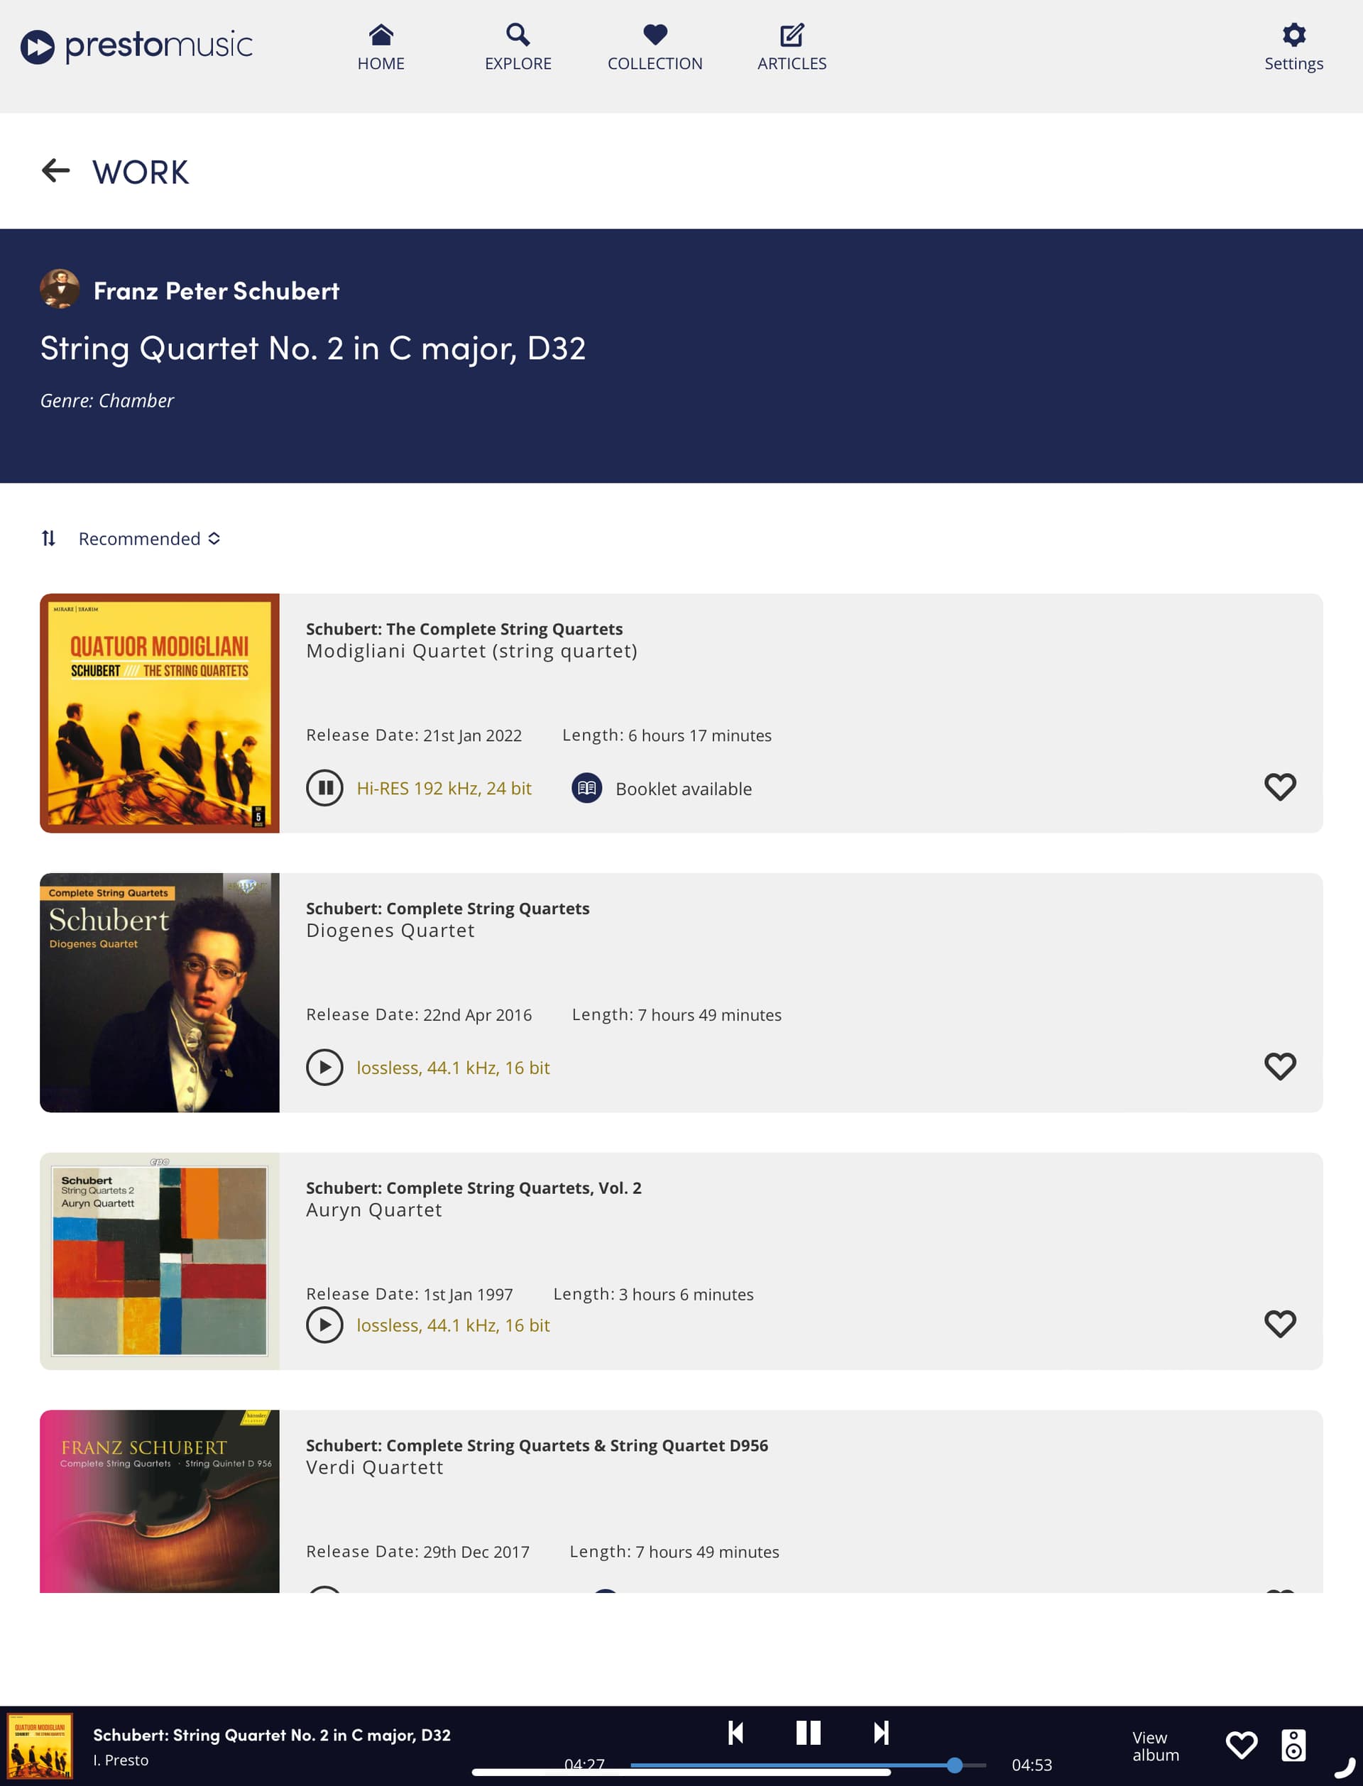Click the Presto Music logo
This screenshot has width=1363, height=1786.
[x=136, y=46]
